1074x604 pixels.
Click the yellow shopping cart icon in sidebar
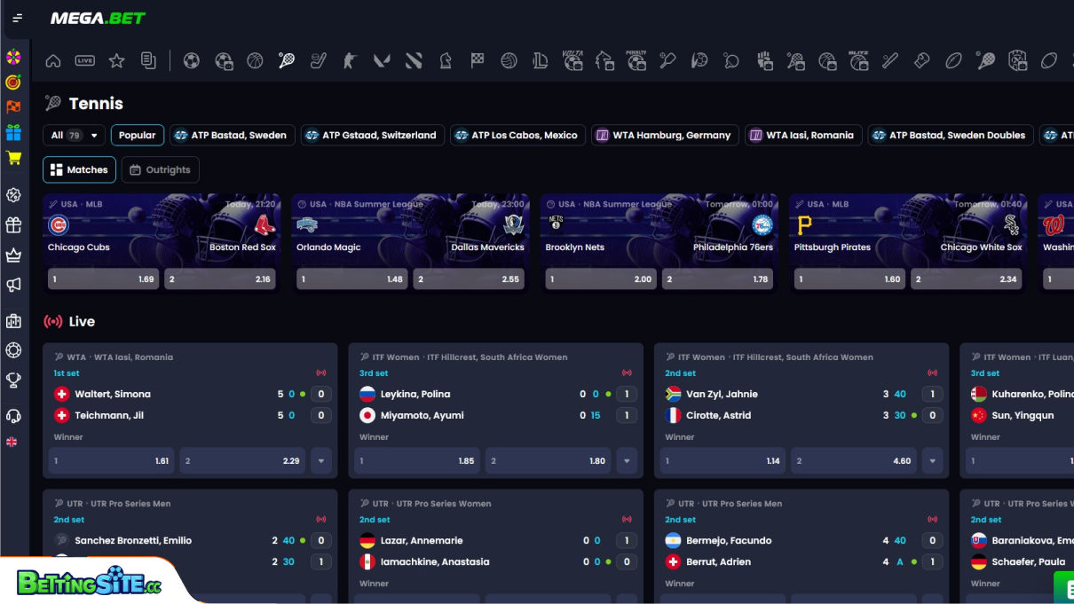tap(13, 157)
